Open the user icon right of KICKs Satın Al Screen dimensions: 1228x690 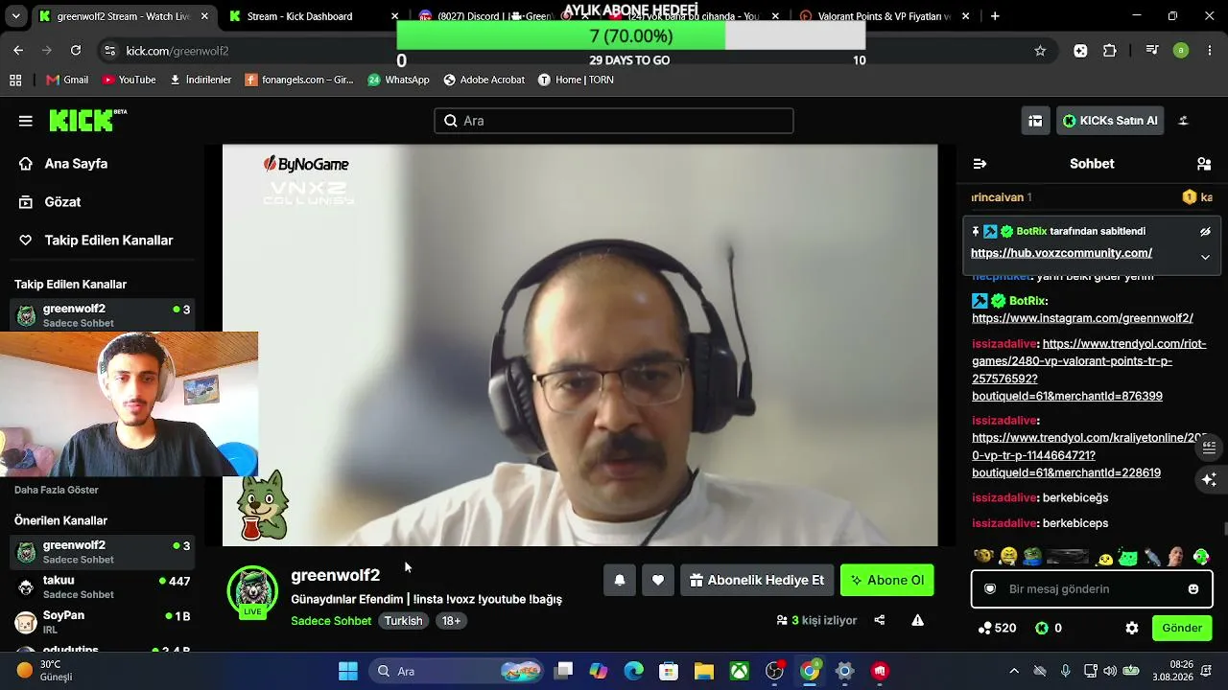[1183, 121]
